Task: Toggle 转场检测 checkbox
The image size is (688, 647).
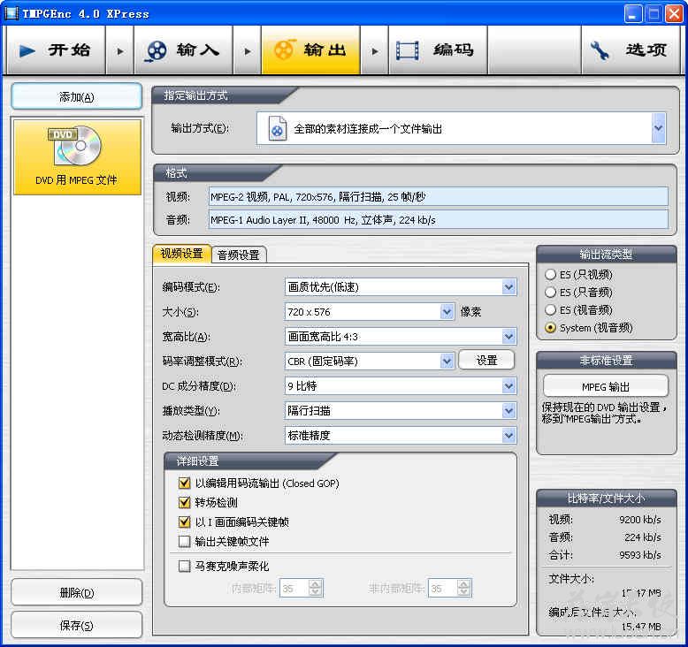Action: [184, 502]
